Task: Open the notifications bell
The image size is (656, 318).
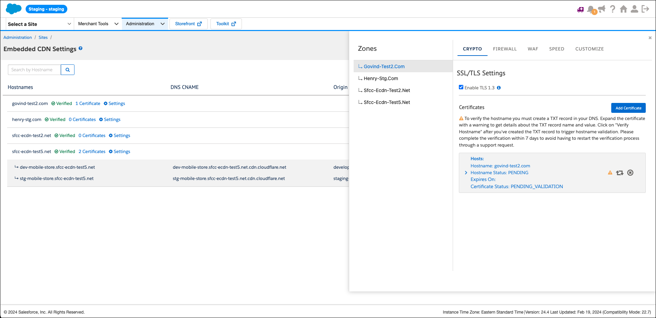Action: (591, 9)
